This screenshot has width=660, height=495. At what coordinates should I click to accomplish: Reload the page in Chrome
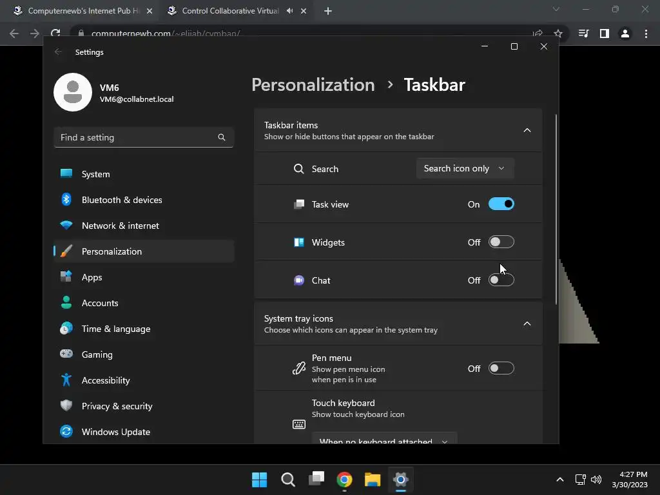pos(55,34)
